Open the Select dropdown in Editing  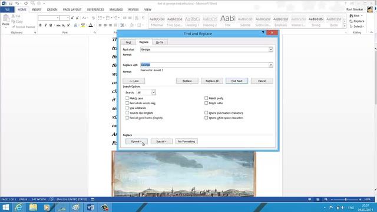coord(357,26)
